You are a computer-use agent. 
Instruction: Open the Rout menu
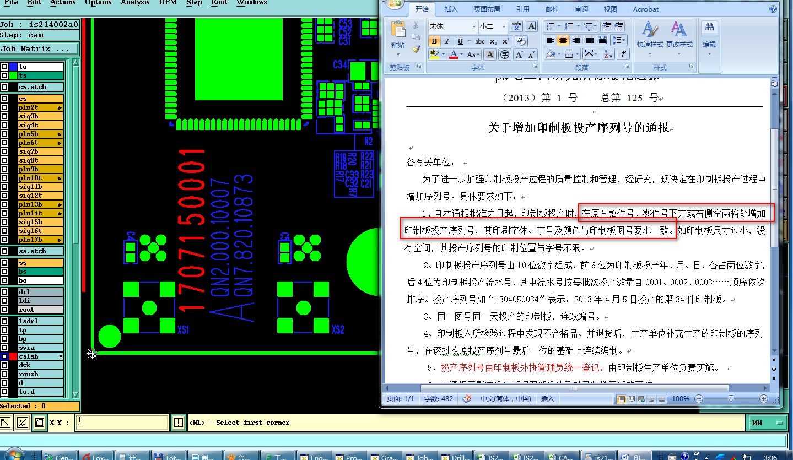(x=219, y=3)
